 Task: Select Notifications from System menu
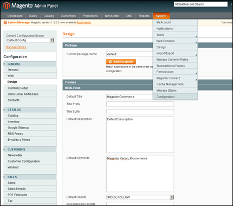pos(175,29)
